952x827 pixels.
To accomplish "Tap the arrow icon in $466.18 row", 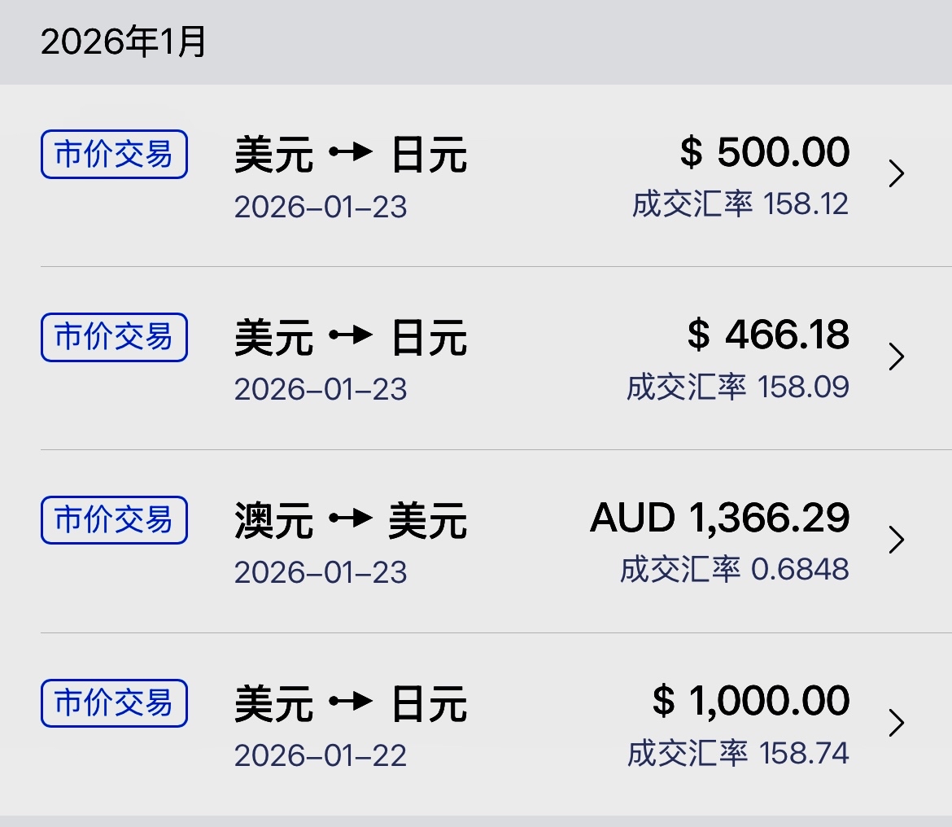I will click(x=352, y=336).
